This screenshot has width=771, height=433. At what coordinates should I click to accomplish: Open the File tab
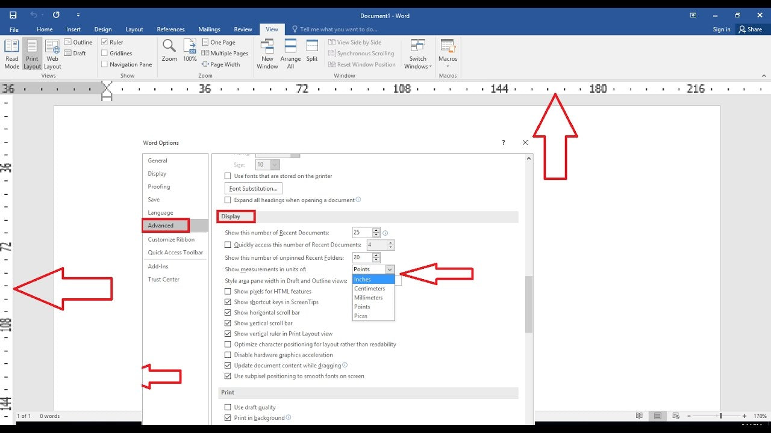[14, 29]
